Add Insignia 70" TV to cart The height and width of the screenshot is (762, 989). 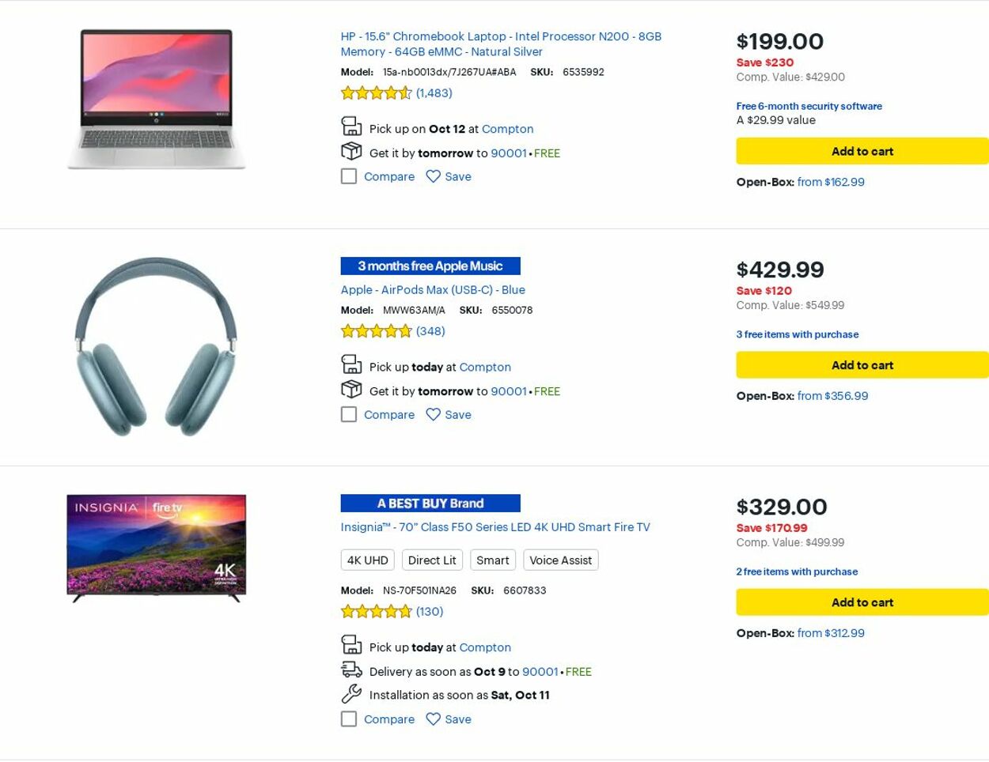click(862, 602)
